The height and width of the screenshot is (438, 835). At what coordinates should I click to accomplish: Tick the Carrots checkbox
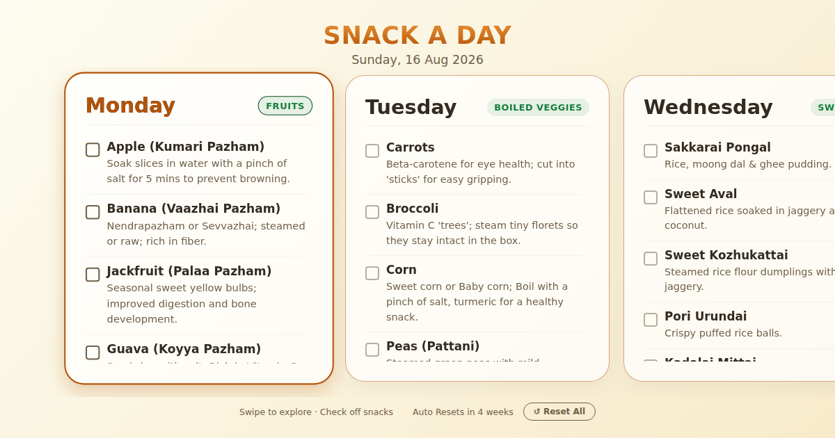pyautogui.click(x=372, y=151)
